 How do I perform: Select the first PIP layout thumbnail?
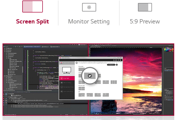tap(82, 95)
